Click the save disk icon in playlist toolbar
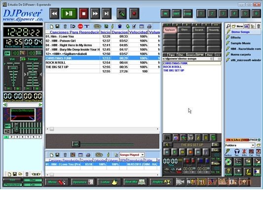 point(57,26)
